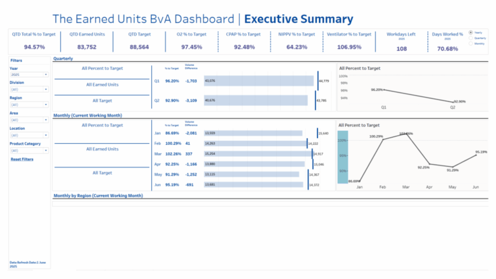Open the Year filter dropdown

pos(29,74)
